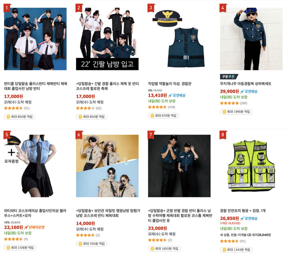The height and width of the screenshot is (257, 288).
Task: Click the blue blouse and skirt image
Action: click(35, 166)
